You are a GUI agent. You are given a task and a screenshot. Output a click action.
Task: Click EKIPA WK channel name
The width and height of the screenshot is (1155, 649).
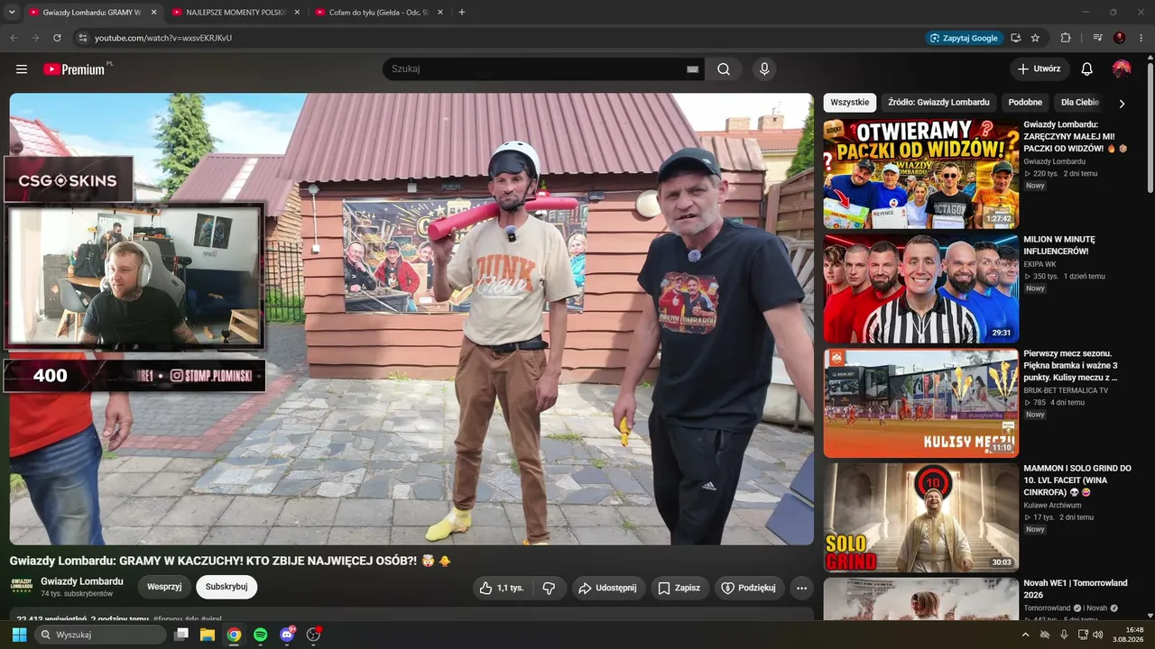tap(1039, 264)
